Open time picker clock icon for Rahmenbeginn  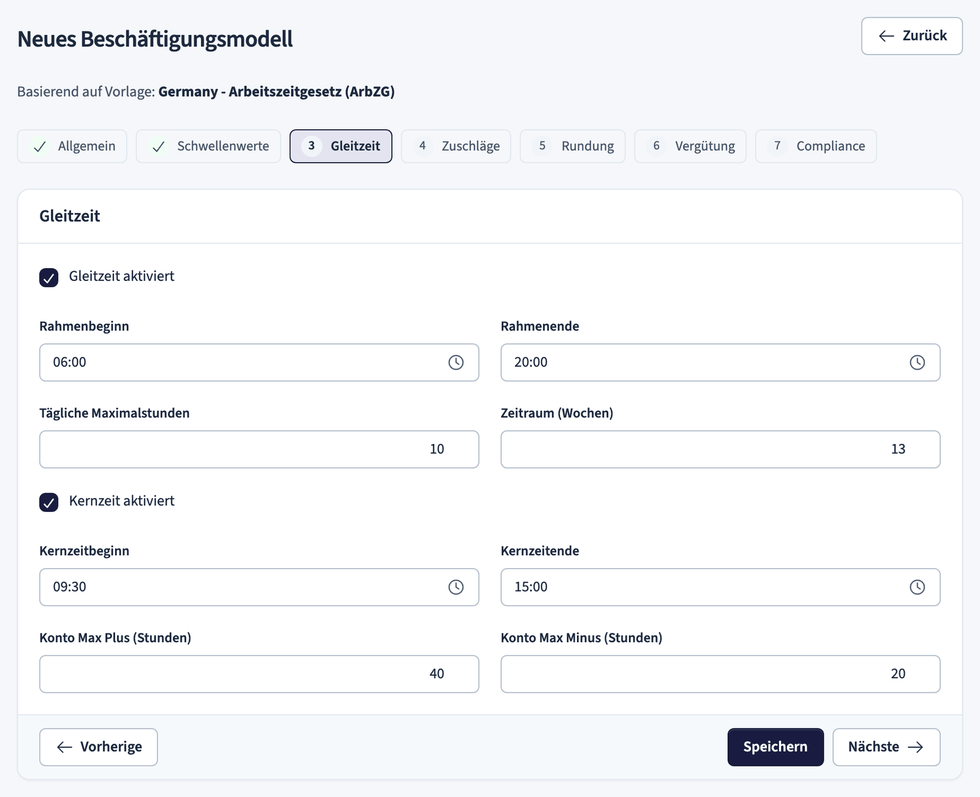(456, 362)
